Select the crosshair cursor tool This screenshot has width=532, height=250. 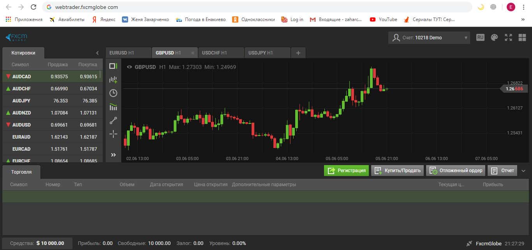[113, 134]
